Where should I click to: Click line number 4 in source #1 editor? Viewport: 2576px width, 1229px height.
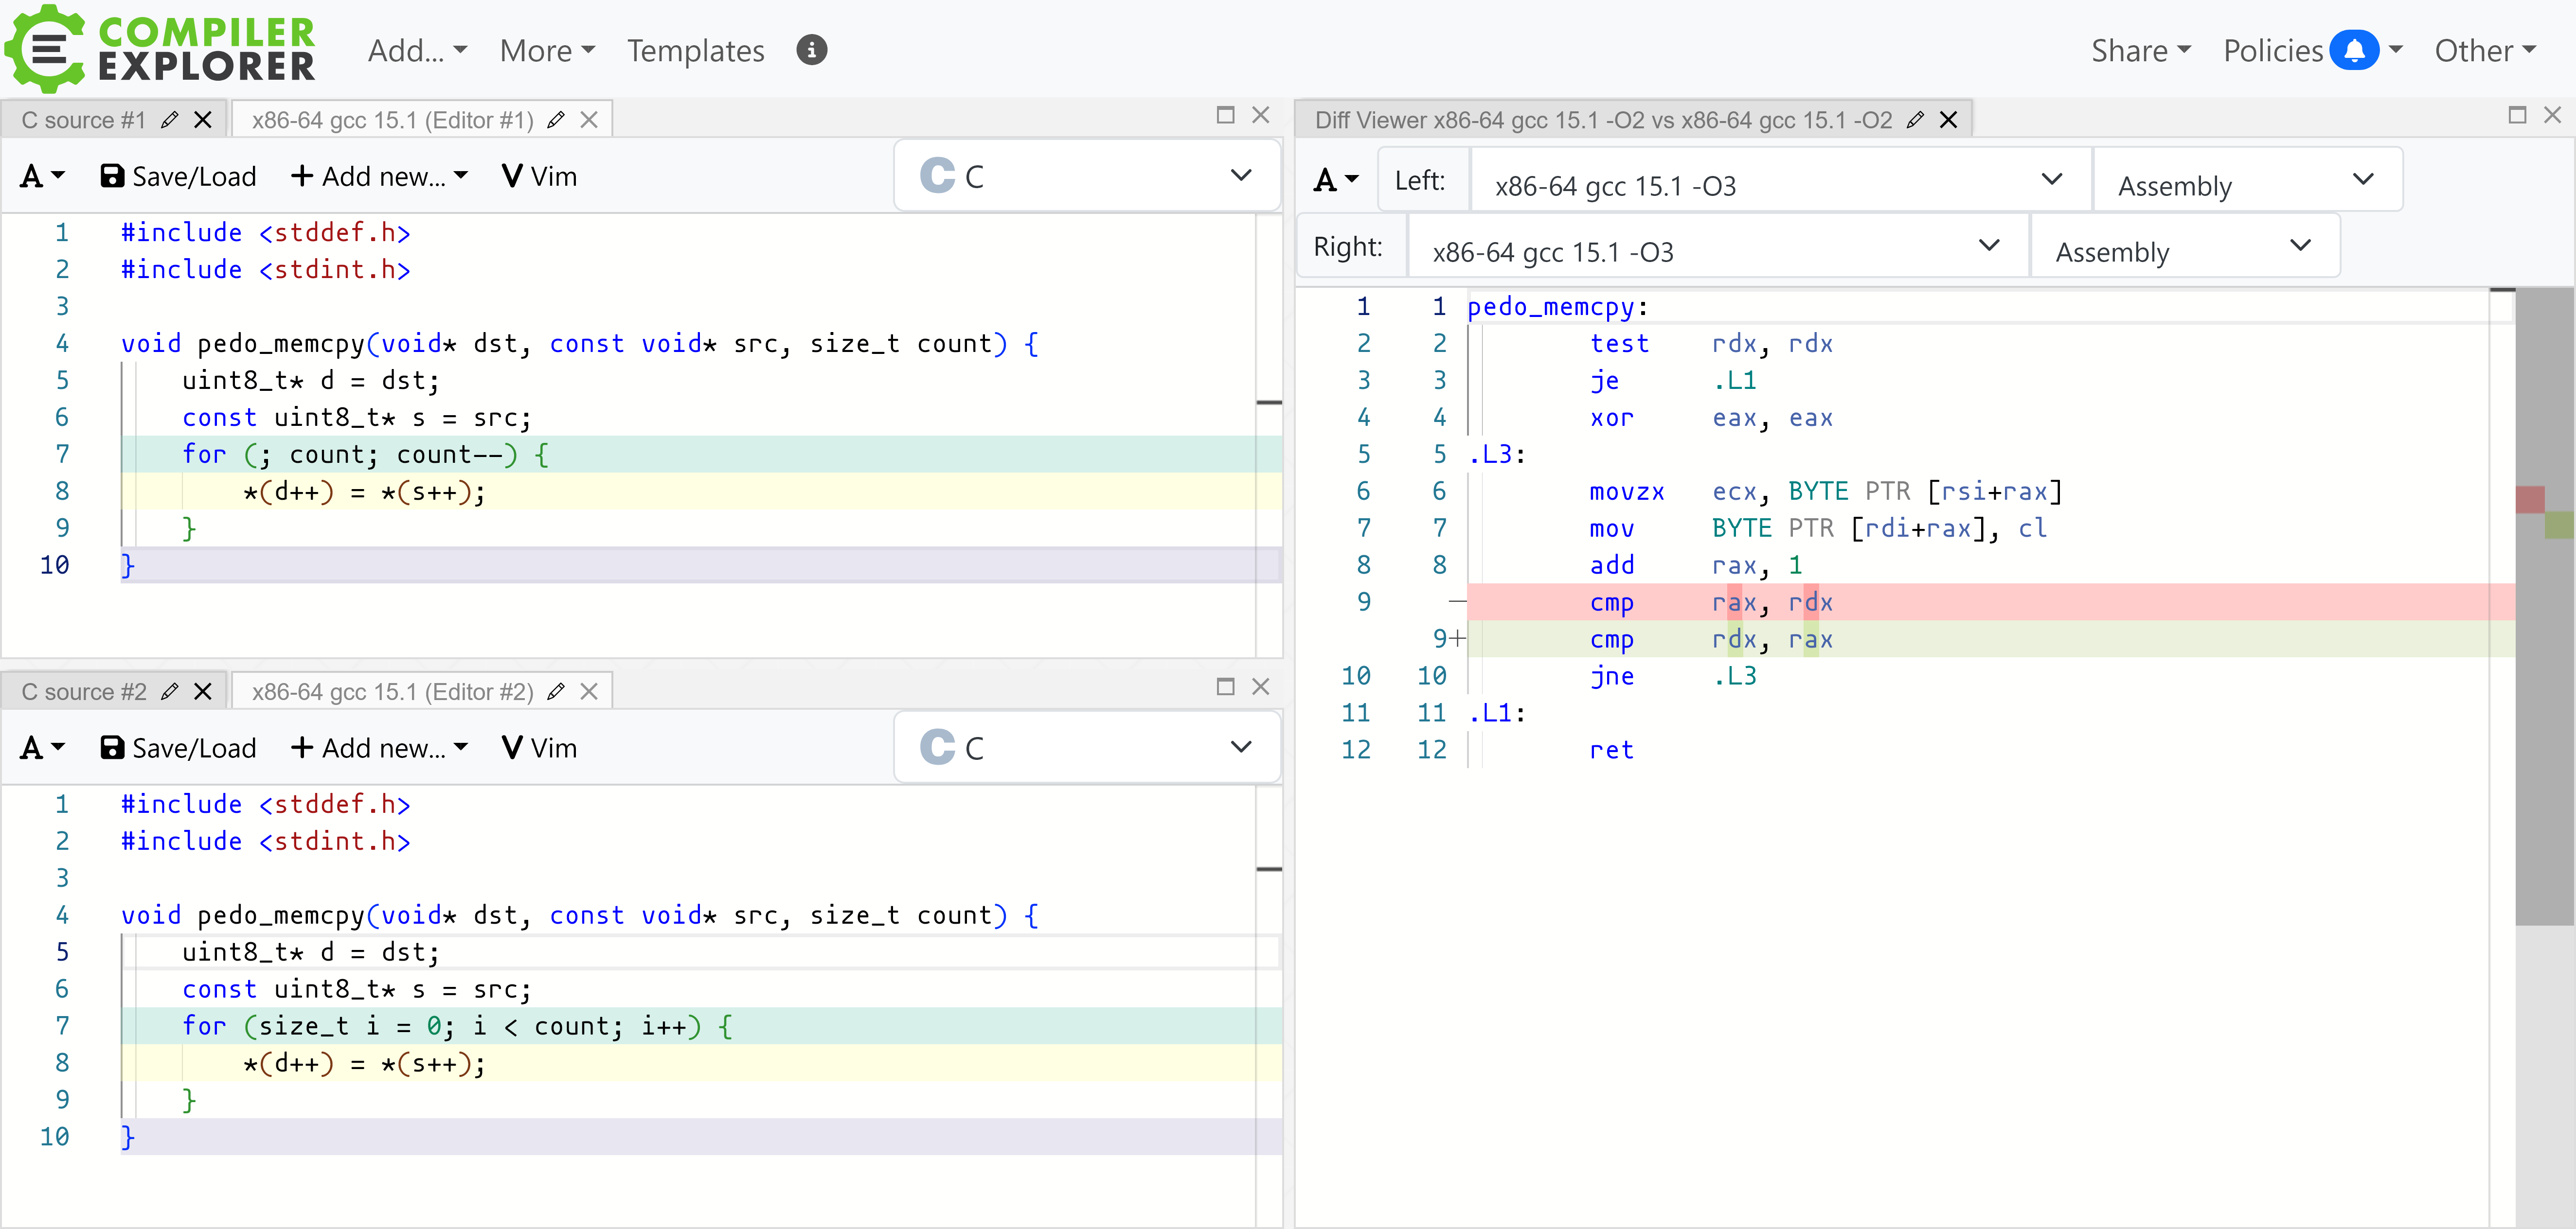click(62, 344)
